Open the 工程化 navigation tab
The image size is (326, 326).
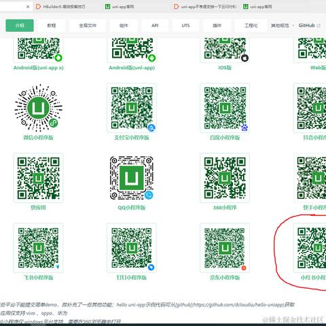[251, 25]
